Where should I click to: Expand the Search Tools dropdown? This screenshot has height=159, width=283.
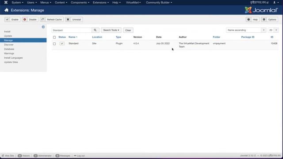(111, 30)
